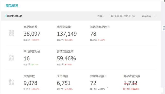Click the 支付件数 value 6,751

point(64,83)
